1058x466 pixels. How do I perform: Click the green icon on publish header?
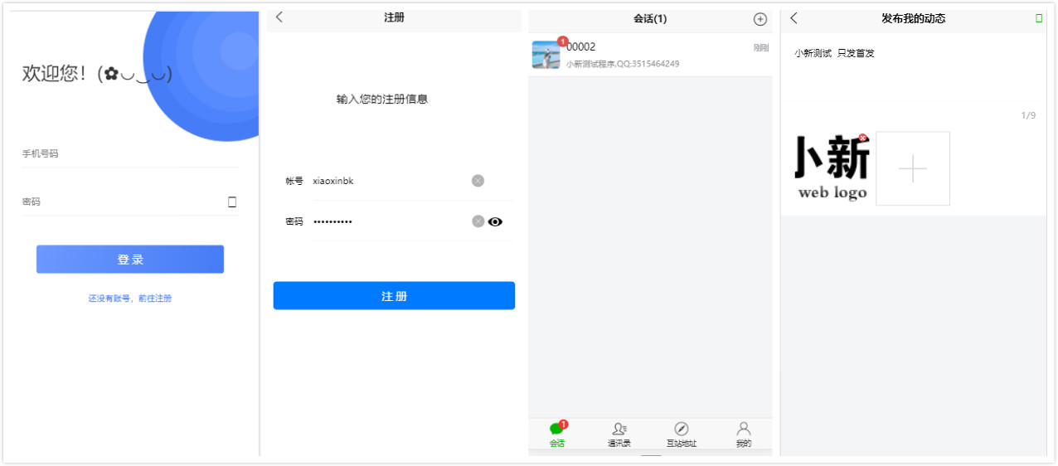1039,18
